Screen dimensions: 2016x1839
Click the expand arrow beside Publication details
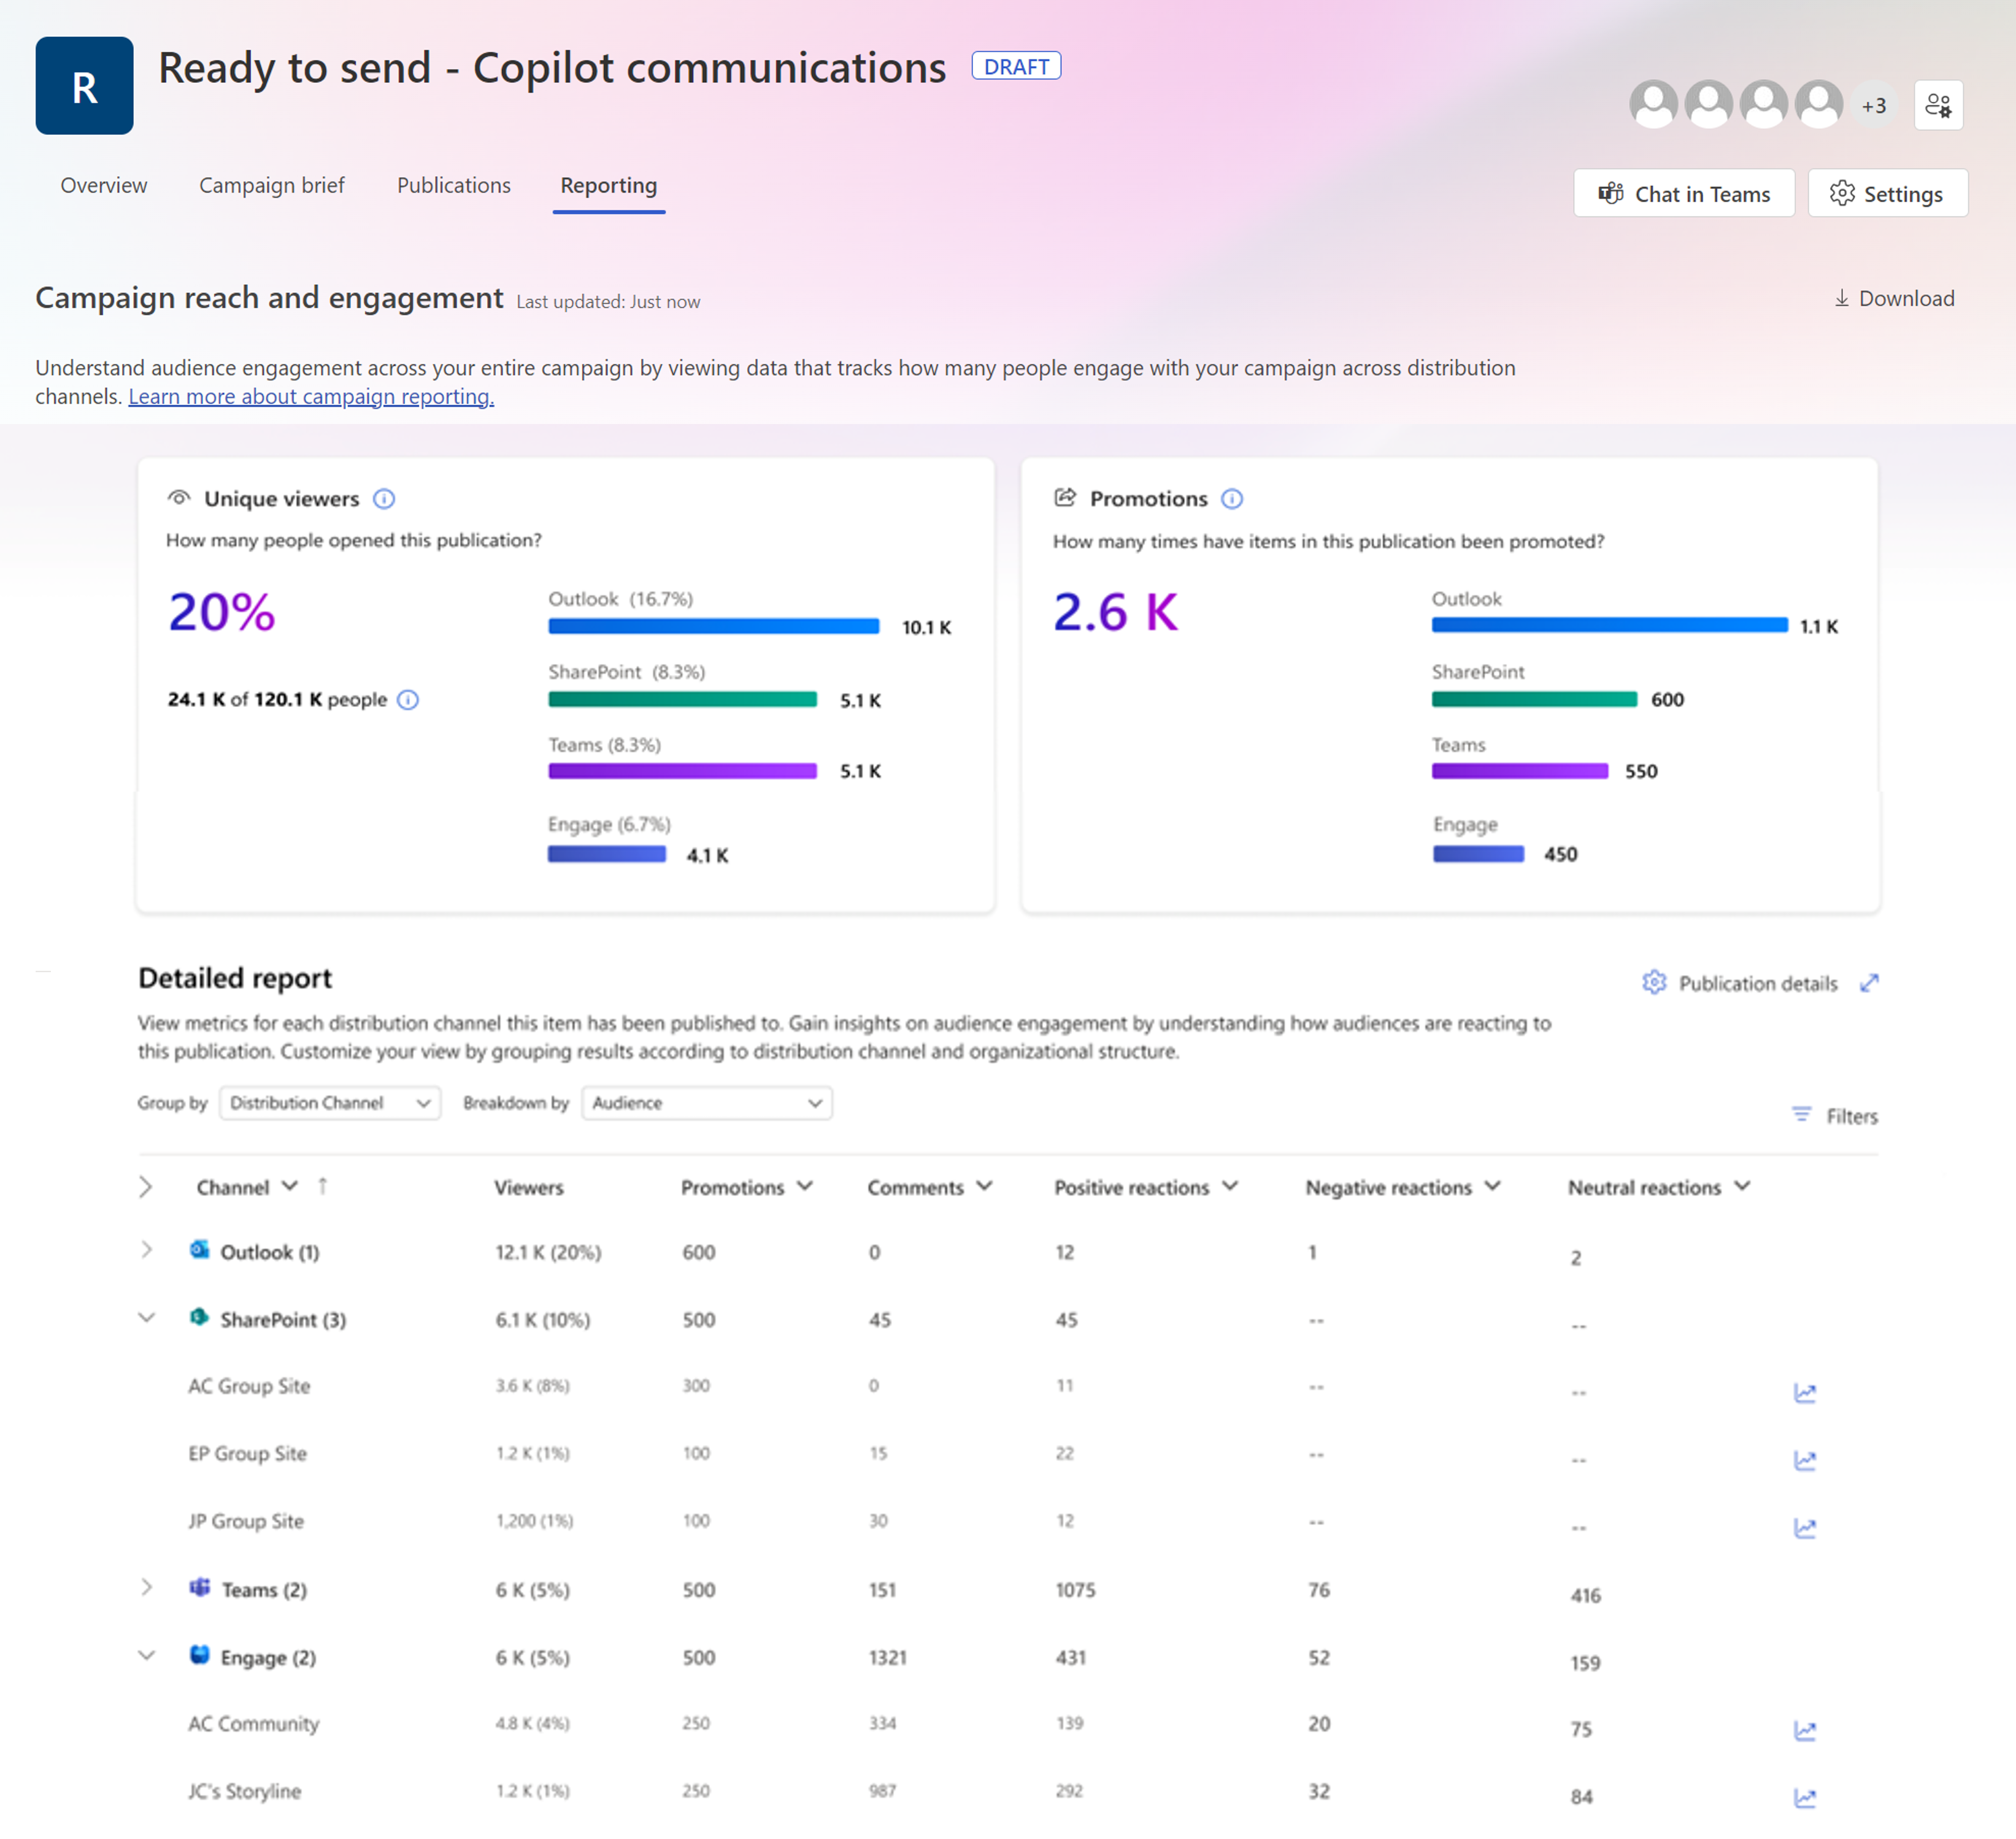[1869, 983]
